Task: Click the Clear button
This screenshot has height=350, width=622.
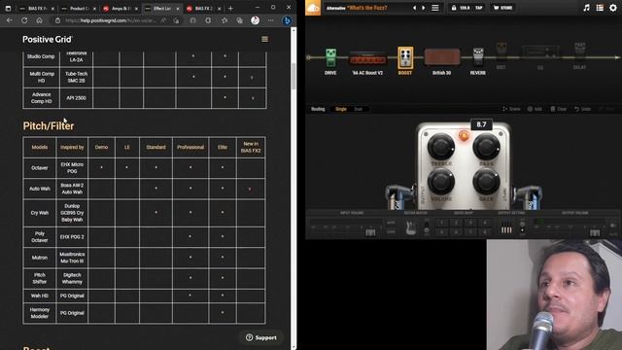Action: tap(559, 109)
